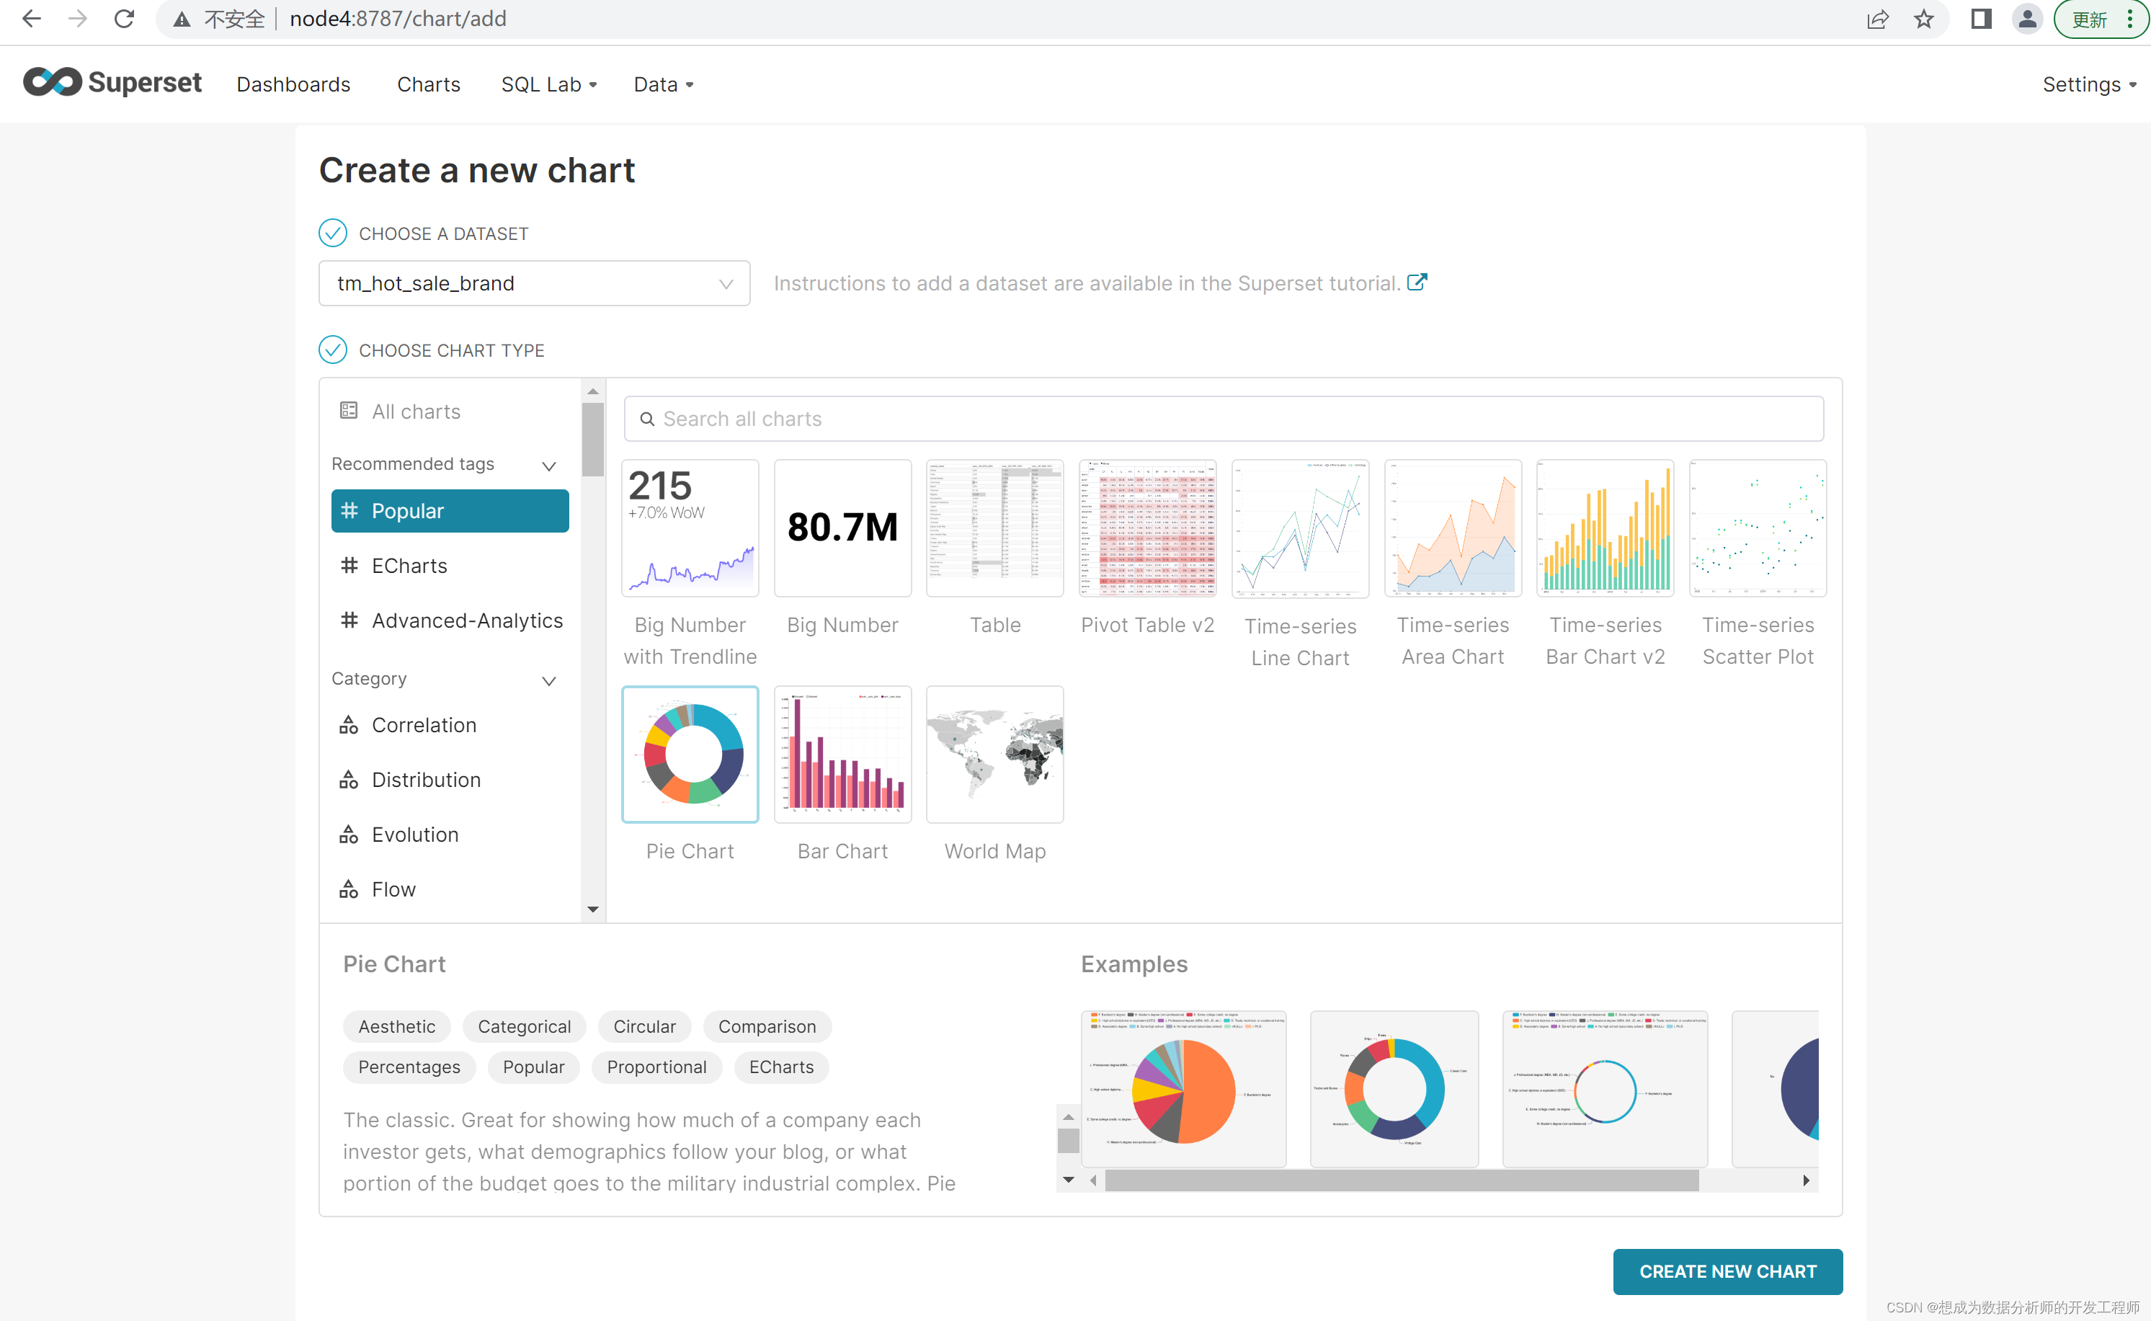Click the hash icon beside Advanced-Analytics

[x=349, y=621]
